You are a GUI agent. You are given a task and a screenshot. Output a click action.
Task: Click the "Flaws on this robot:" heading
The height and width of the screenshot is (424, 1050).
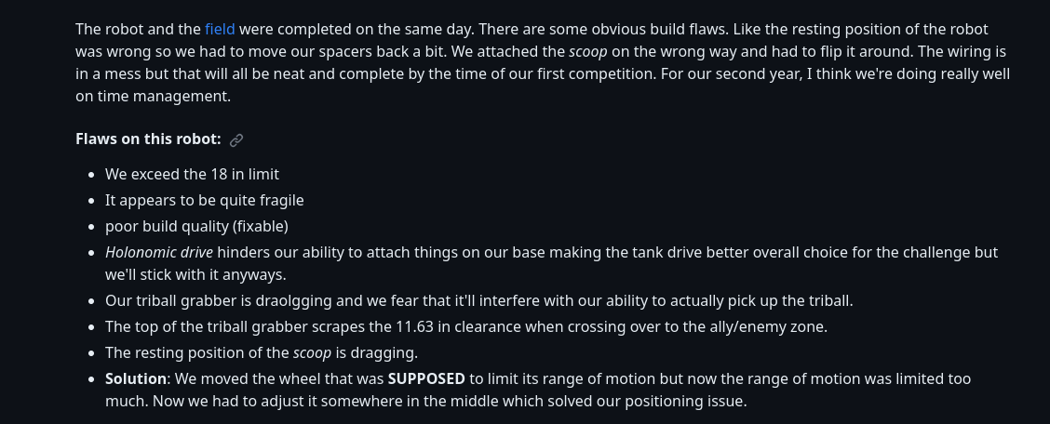click(x=148, y=139)
